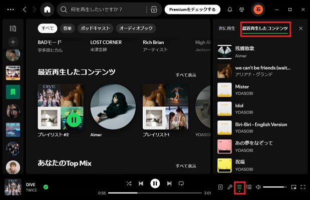Select あの夢をなぞって by YOASOBI
Screen dimensions: 310x200
260,146
